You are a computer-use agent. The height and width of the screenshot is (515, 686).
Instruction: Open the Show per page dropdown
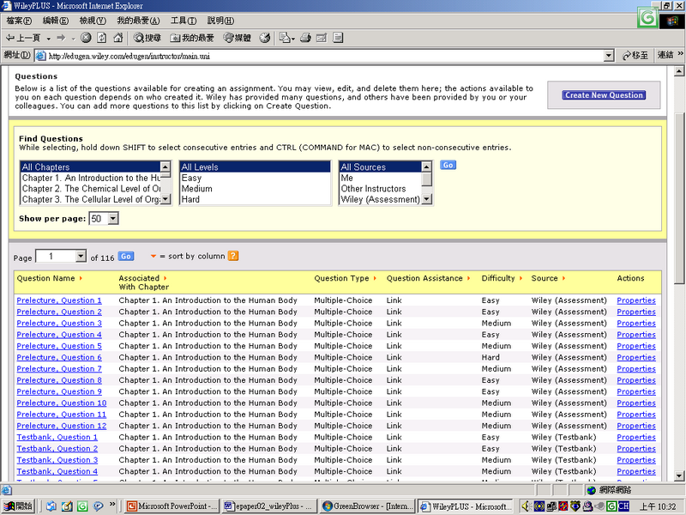tap(113, 219)
